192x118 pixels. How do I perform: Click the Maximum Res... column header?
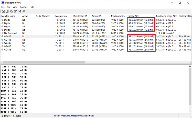coord(119,16)
